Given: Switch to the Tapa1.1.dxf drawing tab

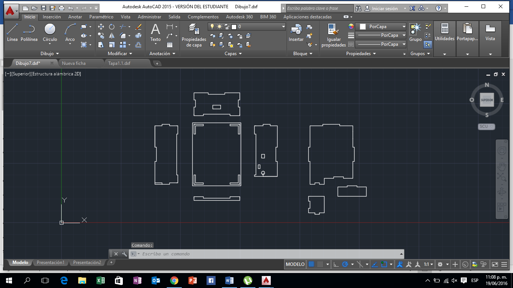Looking at the screenshot, I should [119, 63].
